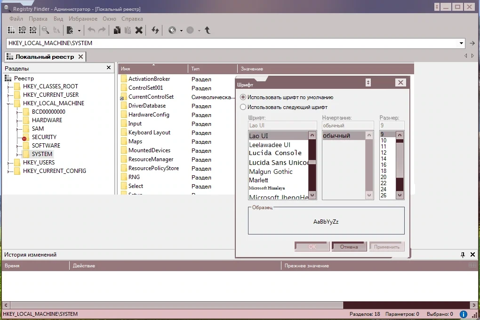Screen dimensions: 480x320
Task: Expand the HKEY_CLASSES_ROOT node
Action: coord(8,87)
